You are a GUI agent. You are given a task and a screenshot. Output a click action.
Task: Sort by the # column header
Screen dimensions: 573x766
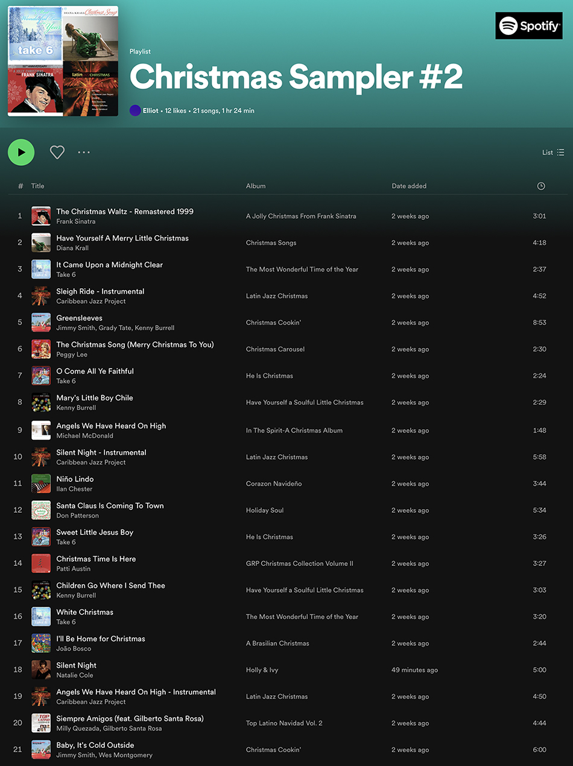(21, 186)
